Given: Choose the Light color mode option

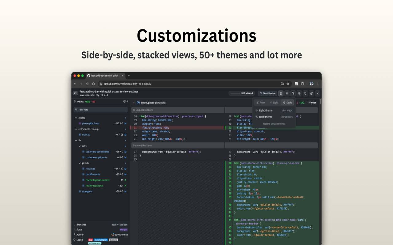Looking at the screenshot, I should point(274,103).
